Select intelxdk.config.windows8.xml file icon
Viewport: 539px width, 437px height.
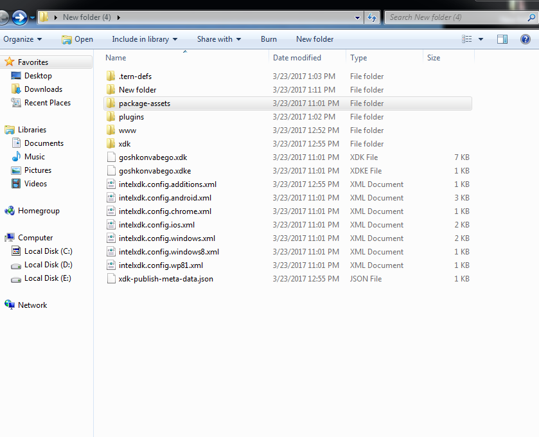pos(111,252)
